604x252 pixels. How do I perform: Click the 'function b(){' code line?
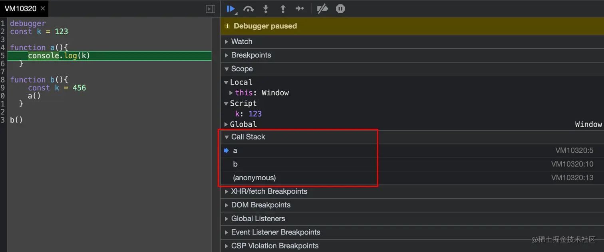pos(39,80)
